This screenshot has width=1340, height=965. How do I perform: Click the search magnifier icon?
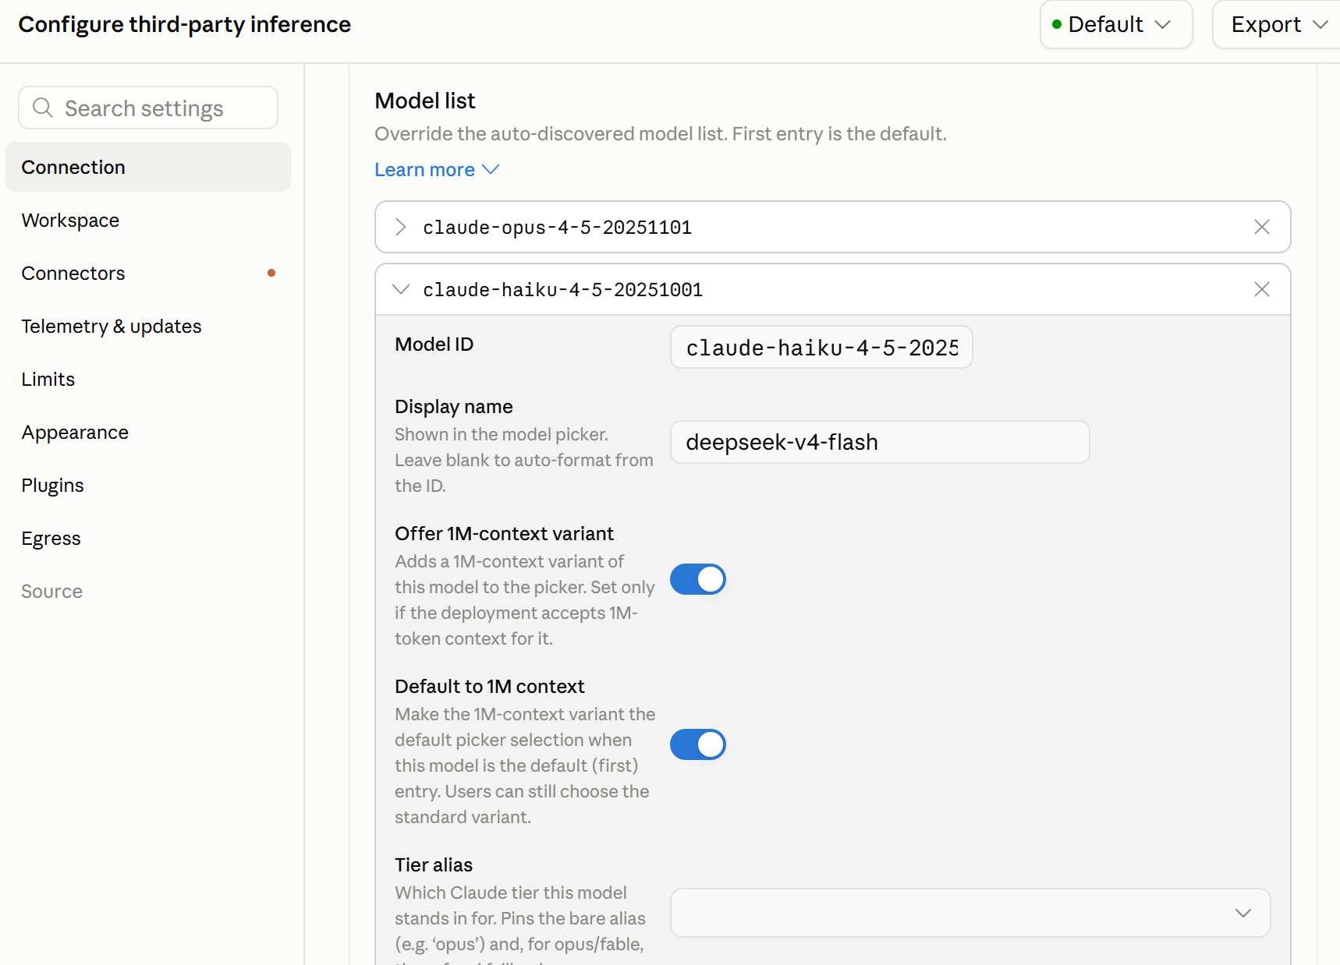[x=43, y=108]
